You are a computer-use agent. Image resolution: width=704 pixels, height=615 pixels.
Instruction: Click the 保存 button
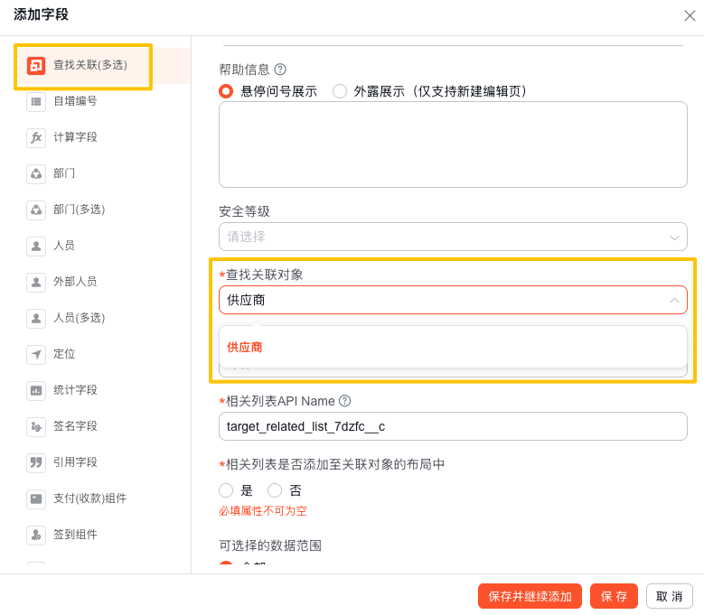[614, 596]
